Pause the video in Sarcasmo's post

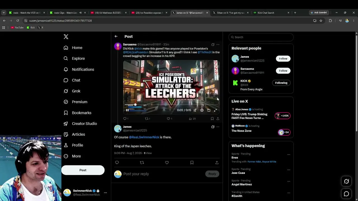(127, 110)
